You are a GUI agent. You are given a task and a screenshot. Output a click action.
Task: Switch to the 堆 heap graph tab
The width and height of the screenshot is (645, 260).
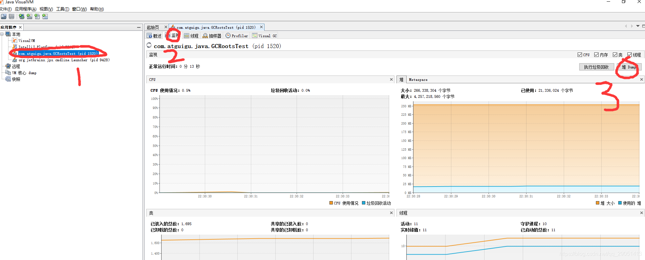[402, 80]
